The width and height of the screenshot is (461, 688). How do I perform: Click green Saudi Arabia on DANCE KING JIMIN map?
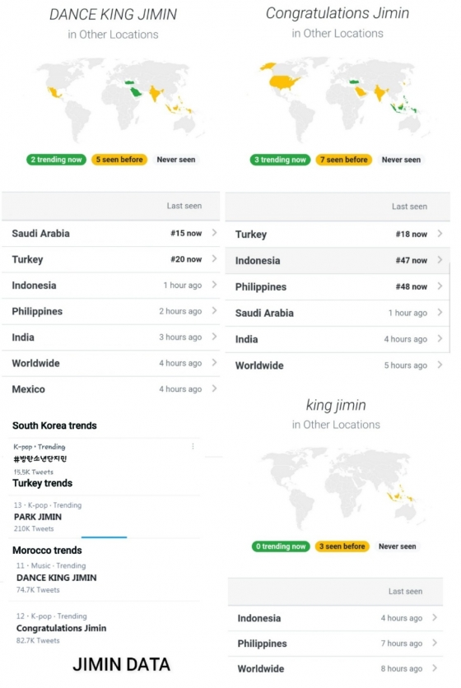pos(137,91)
